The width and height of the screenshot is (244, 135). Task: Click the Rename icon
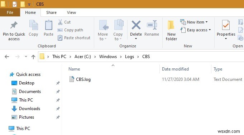[152, 25]
